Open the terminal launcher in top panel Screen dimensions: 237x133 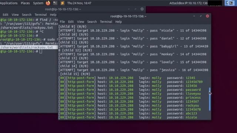[x=55, y=3]
